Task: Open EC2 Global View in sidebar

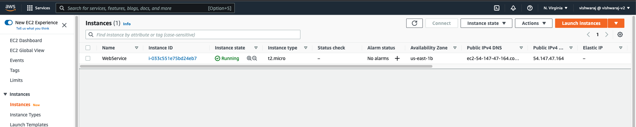Action: 27,50
